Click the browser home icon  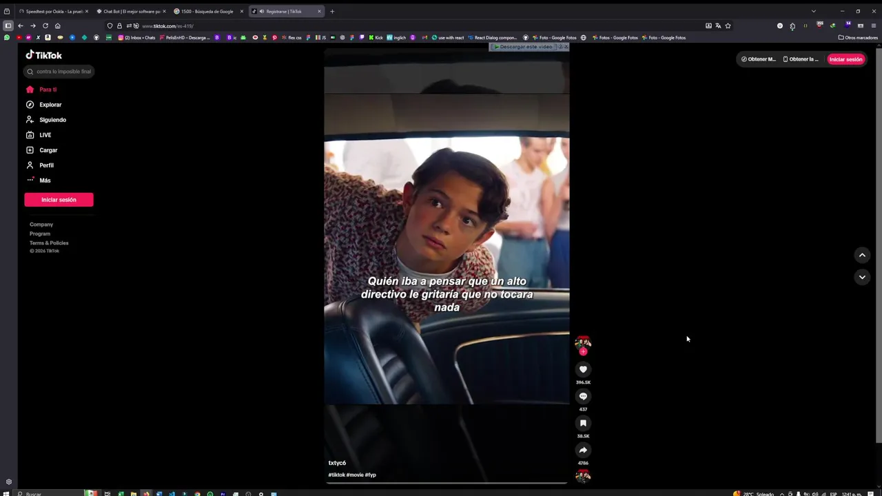(x=58, y=26)
